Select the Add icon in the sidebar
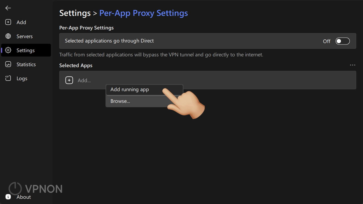 [x=8, y=22]
